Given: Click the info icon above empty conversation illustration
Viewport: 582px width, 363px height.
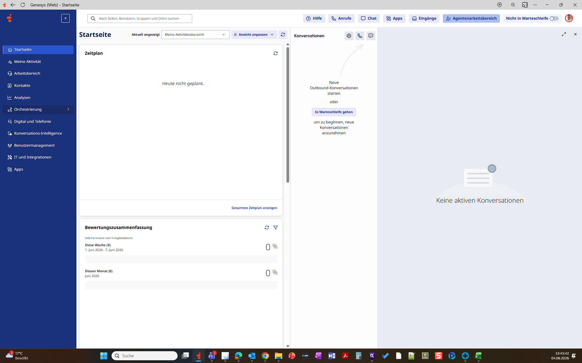Looking at the screenshot, I should (492, 168).
